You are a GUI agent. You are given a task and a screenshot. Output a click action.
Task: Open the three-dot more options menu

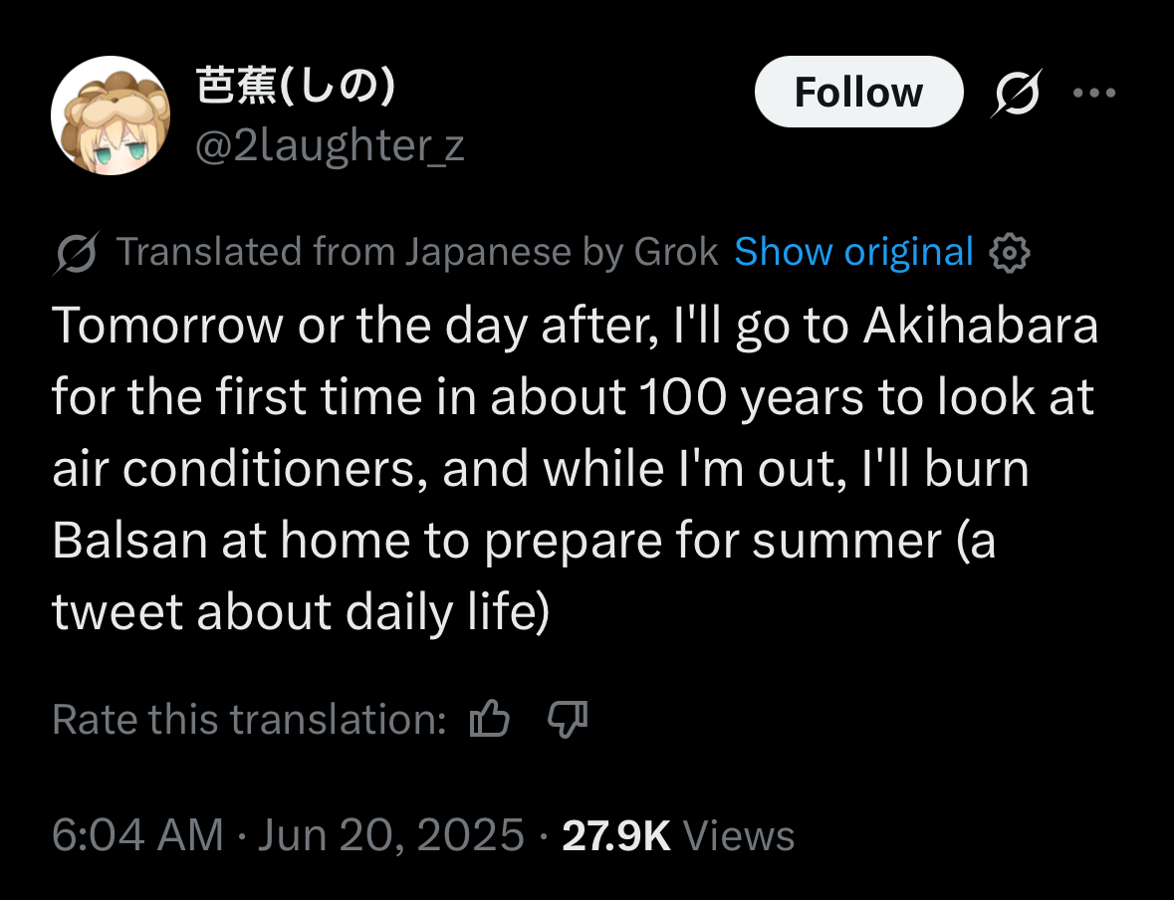(x=1094, y=93)
